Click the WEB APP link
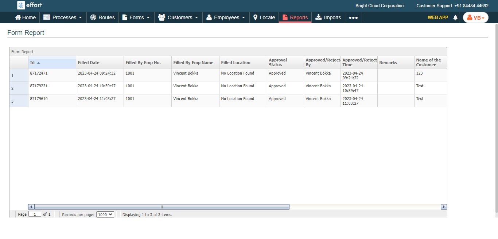498x239 pixels. coord(437,17)
